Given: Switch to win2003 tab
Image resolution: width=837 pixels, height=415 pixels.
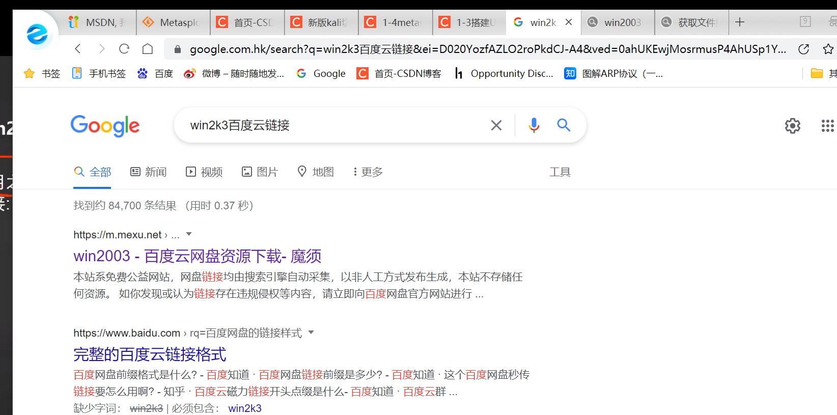Looking at the screenshot, I should pos(617,22).
